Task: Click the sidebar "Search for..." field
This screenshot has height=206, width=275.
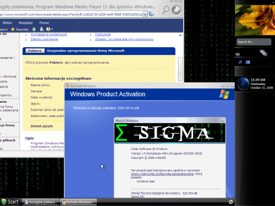Action: point(254,42)
